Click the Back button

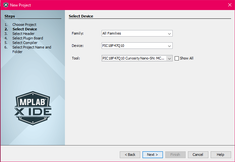tap(130, 155)
